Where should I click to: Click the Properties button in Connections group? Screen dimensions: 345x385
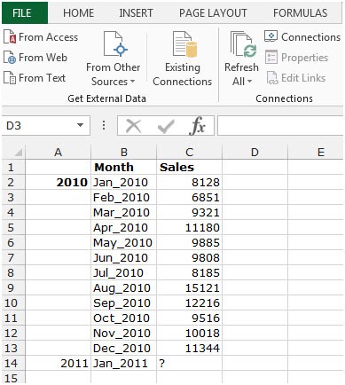click(296, 58)
